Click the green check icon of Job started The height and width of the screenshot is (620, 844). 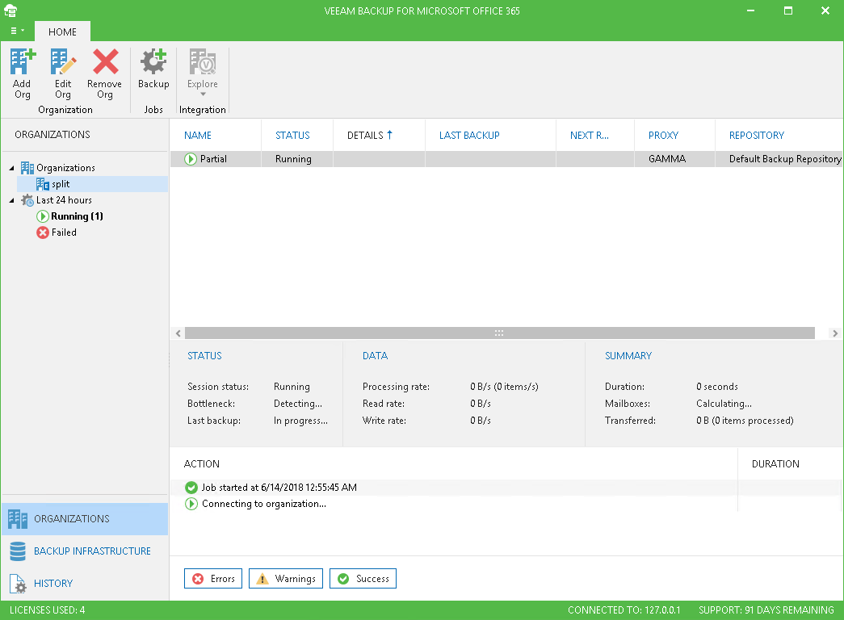point(191,488)
